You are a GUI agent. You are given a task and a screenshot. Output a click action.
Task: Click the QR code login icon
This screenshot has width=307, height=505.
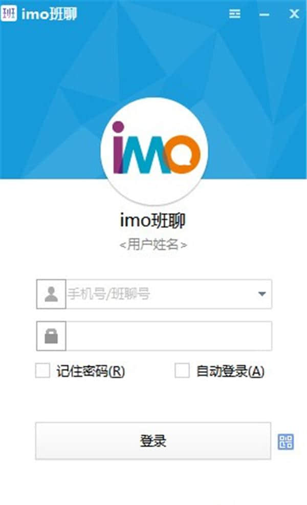(286, 441)
